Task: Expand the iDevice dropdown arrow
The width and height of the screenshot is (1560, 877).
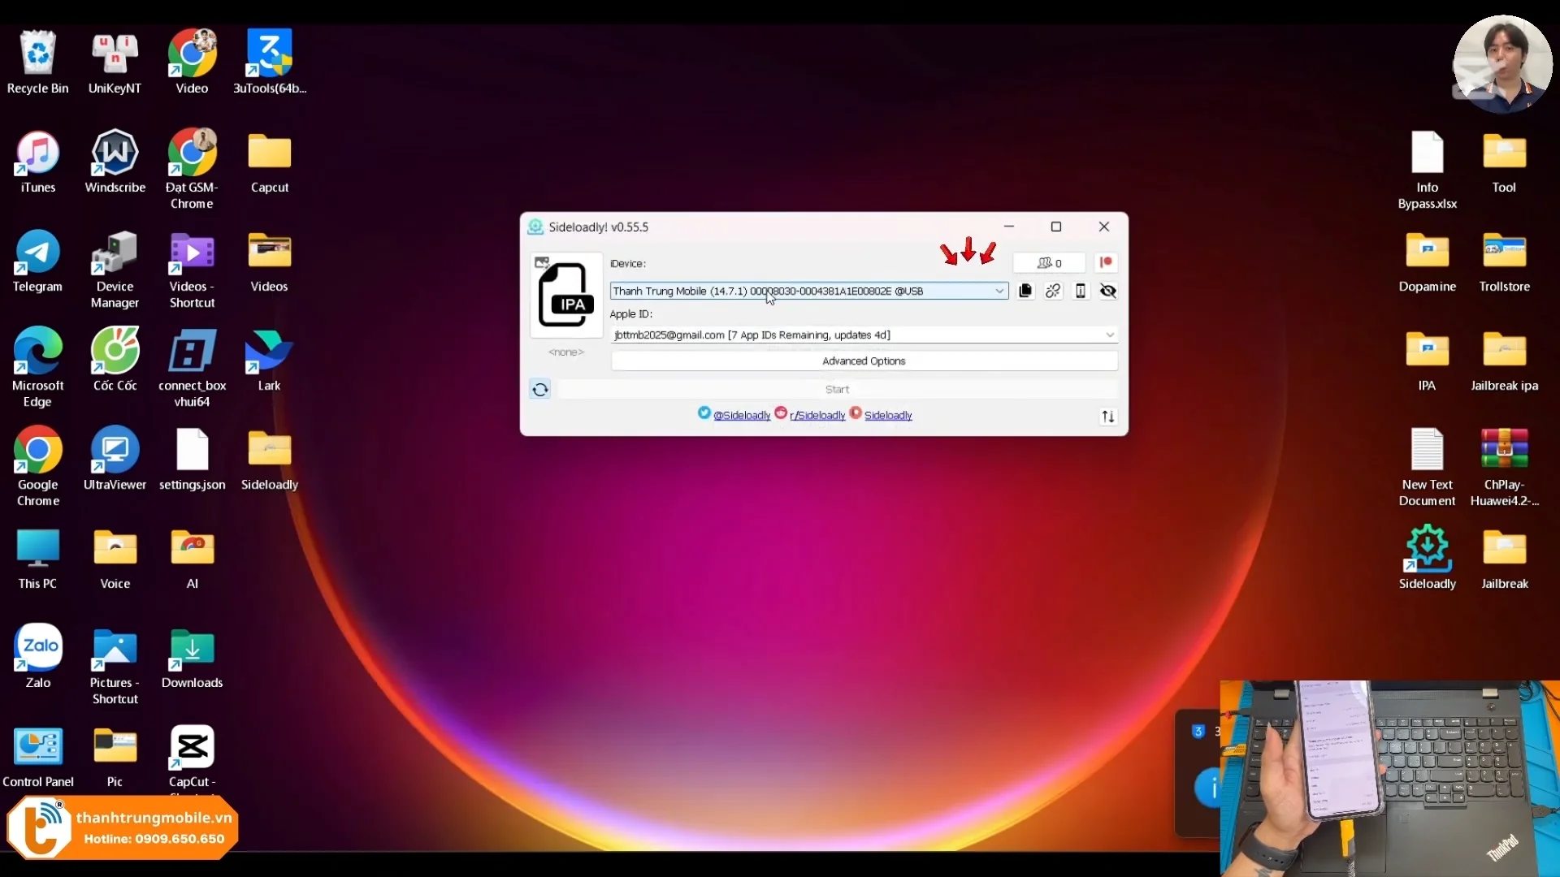Action: (999, 291)
